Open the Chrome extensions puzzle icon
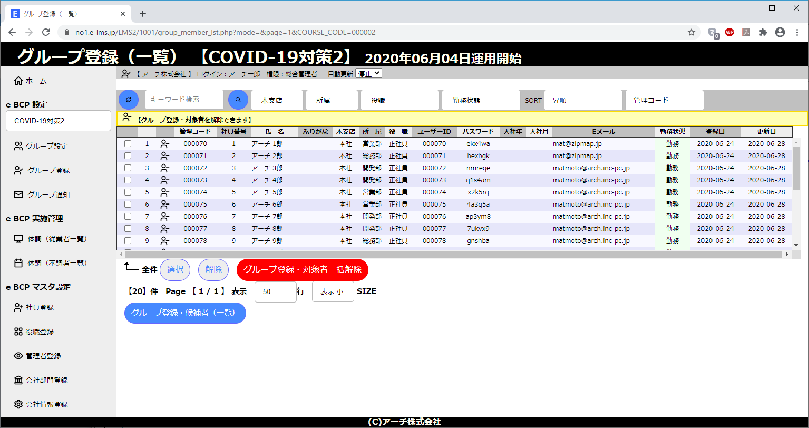Screen dimensions: 809x428 763,32
